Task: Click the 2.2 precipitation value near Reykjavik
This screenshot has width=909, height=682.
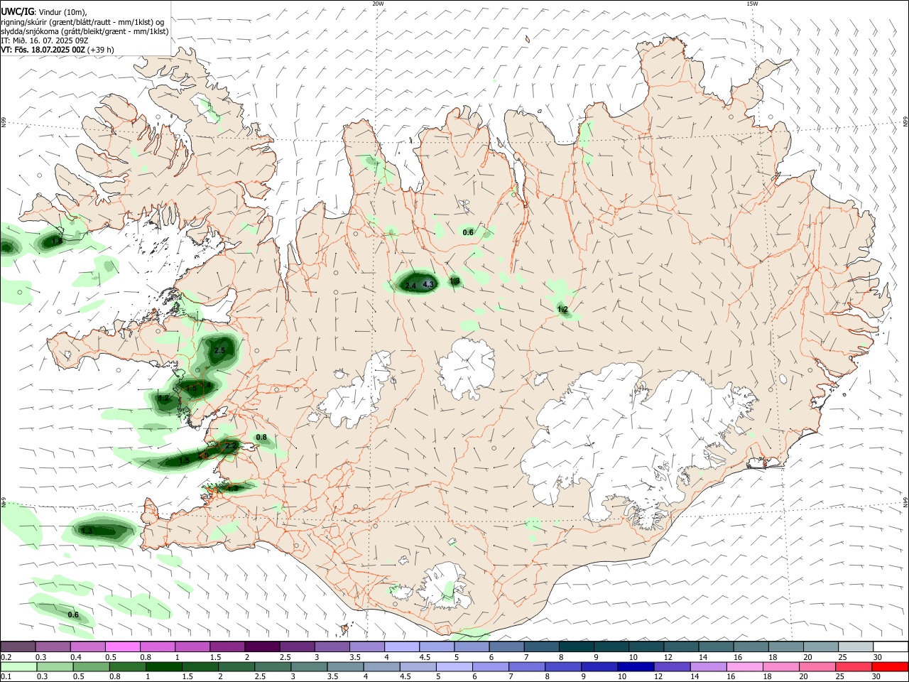Action: 231,445
